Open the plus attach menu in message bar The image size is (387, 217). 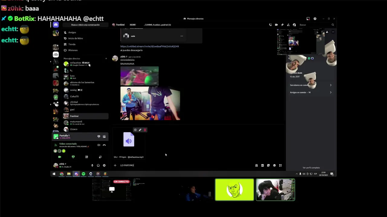tap(115, 165)
